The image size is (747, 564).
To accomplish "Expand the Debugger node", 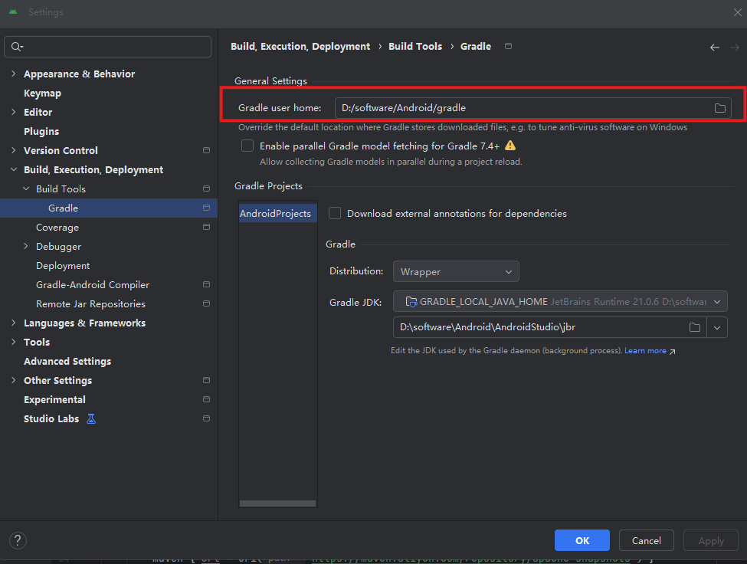I will [x=26, y=246].
